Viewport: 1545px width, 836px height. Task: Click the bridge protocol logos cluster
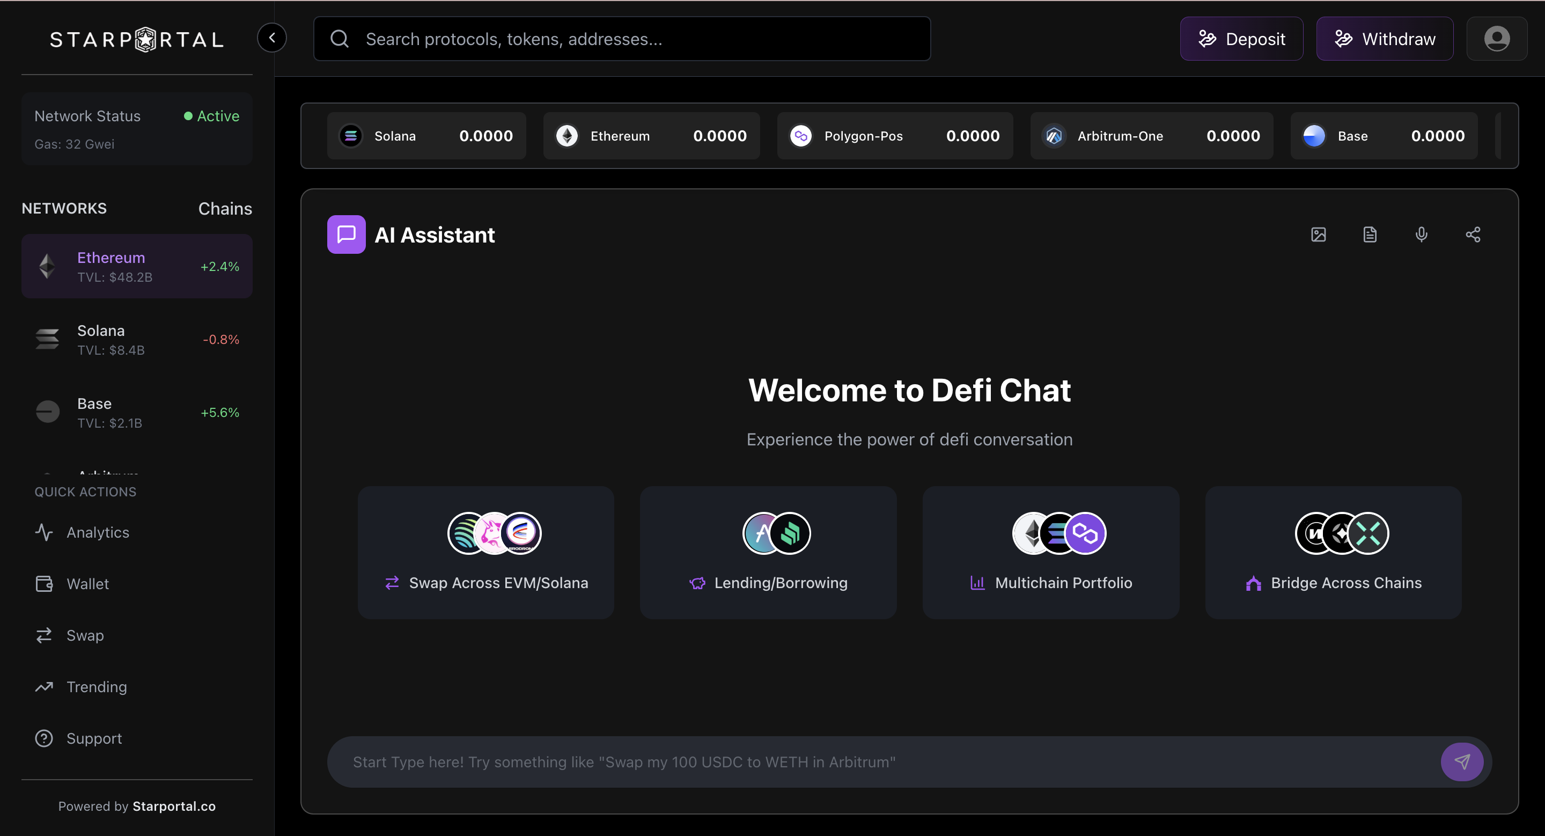pos(1342,532)
